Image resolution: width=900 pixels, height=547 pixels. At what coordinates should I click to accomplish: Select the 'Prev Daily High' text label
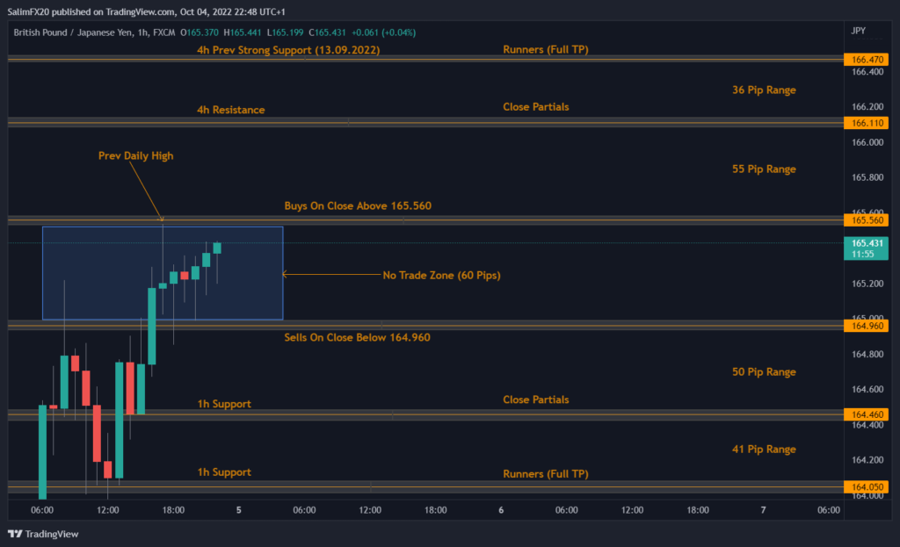click(135, 156)
